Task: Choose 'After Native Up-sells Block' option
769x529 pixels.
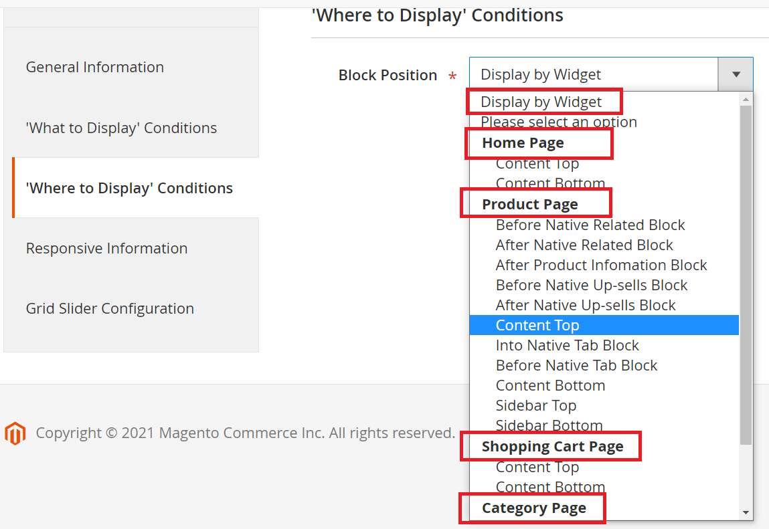Action: [x=586, y=305]
